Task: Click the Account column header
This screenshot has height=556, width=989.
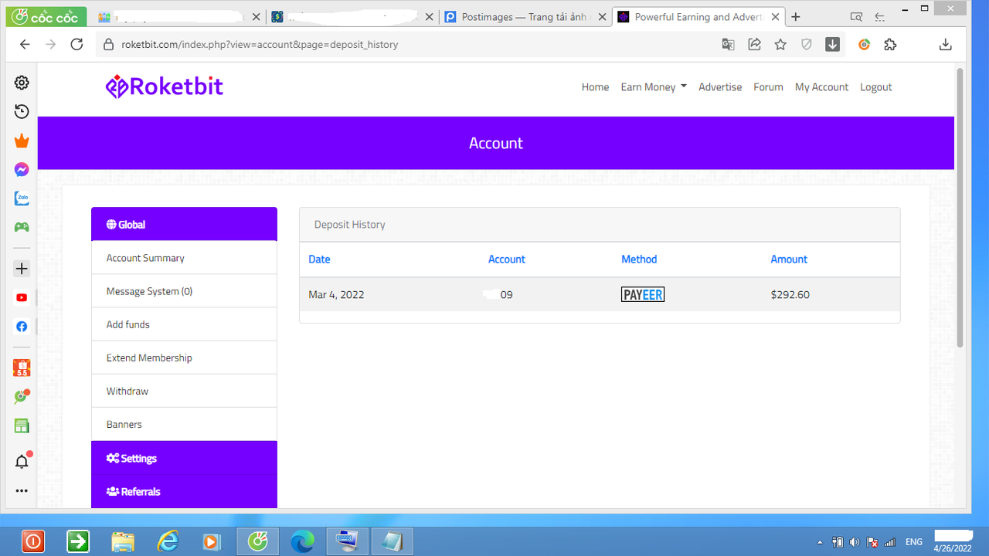Action: 506,259
